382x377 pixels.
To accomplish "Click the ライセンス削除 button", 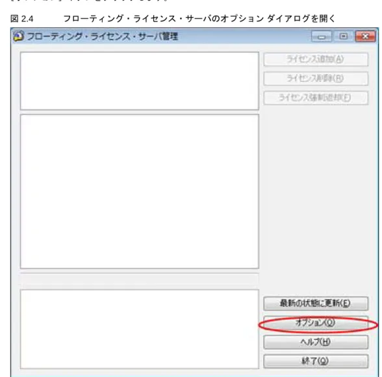I will click(x=316, y=79).
